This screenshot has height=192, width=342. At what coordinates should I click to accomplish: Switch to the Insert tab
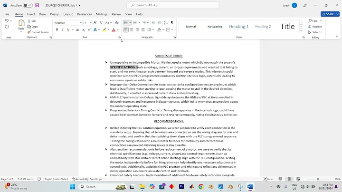point(31,14)
